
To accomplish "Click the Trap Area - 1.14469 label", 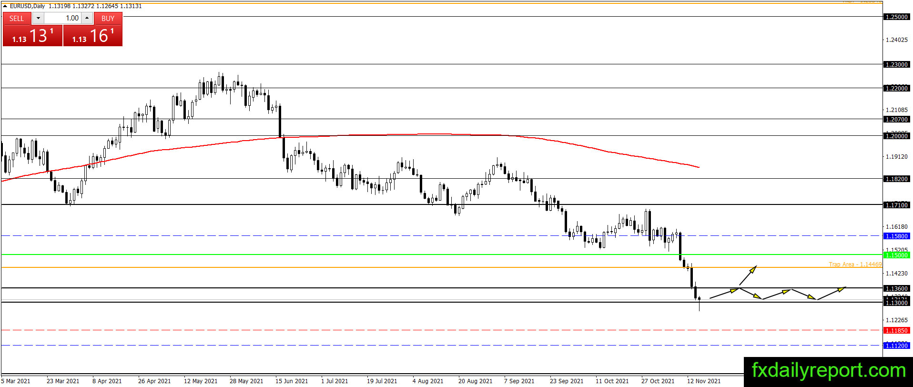I will [855, 264].
